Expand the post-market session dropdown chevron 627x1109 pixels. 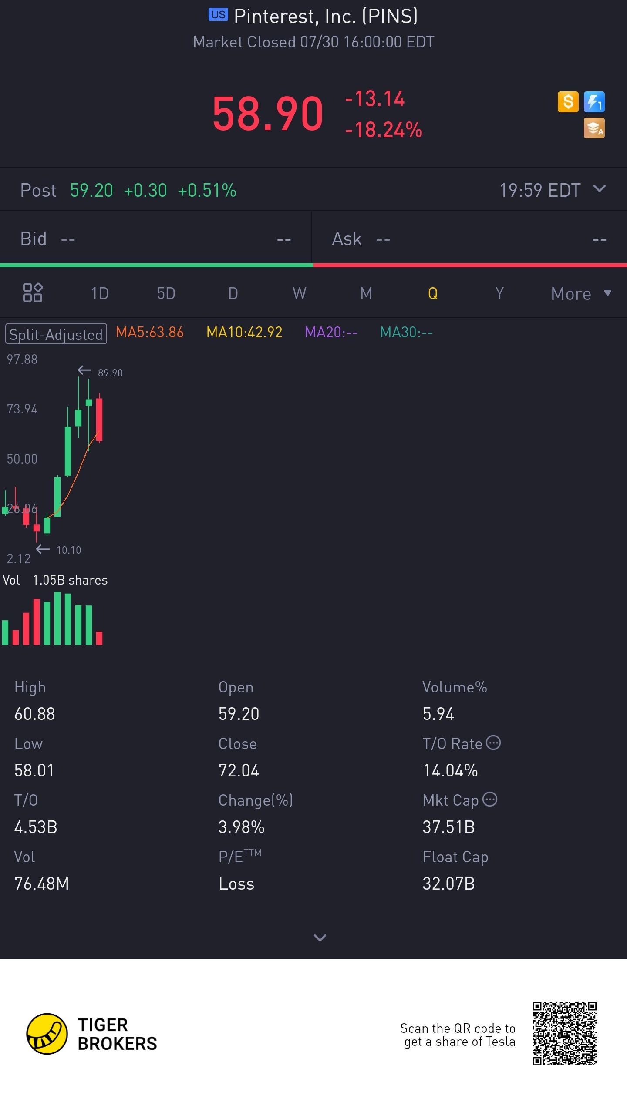[600, 189]
